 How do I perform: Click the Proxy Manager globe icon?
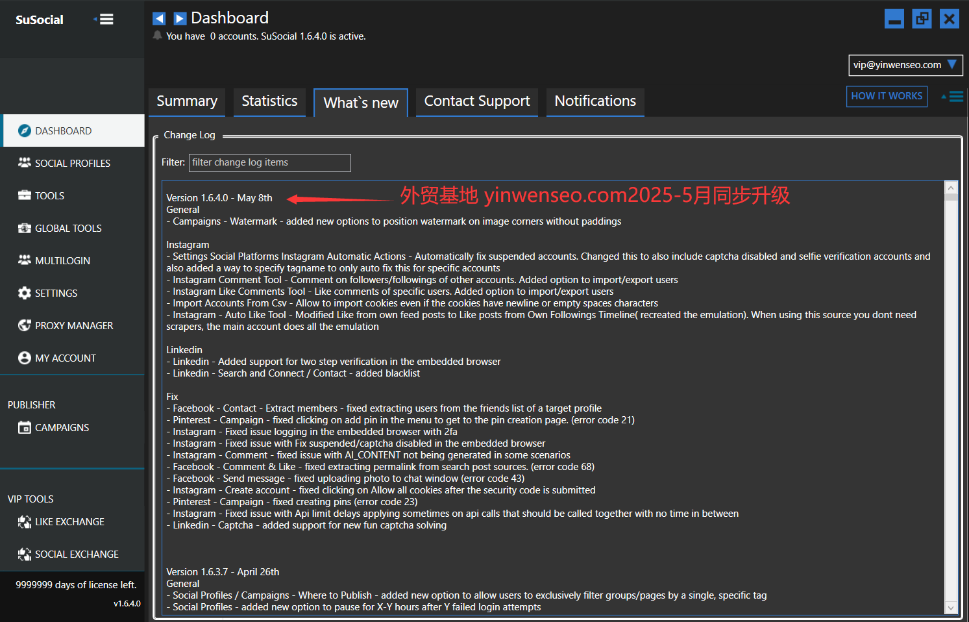[25, 325]
